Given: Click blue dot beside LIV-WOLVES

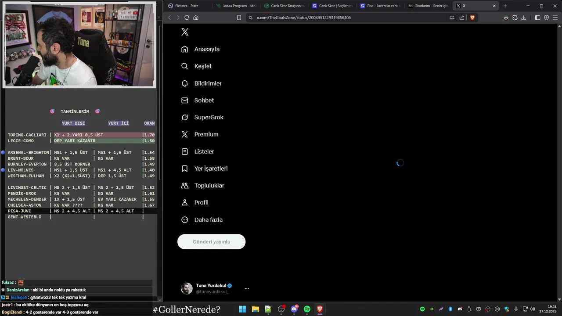Looking at the screenshot, I should point(3,170).
